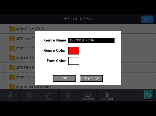Click the フォルダ作成 new folder icon
Viewport: 156px width, 116px height.
[88, 95]
